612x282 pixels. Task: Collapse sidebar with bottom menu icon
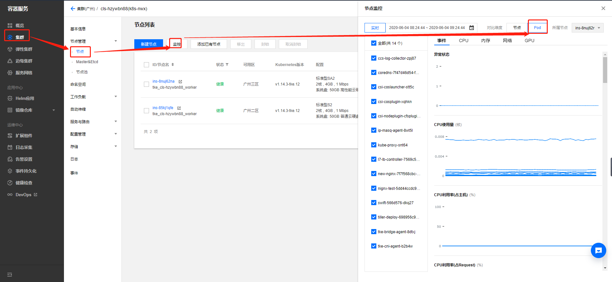pyautogui.click(x=10, y=275)
